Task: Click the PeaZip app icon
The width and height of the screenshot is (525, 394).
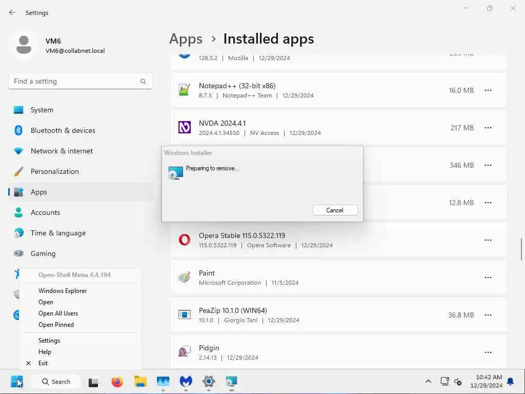Action: tap(184, 314)
